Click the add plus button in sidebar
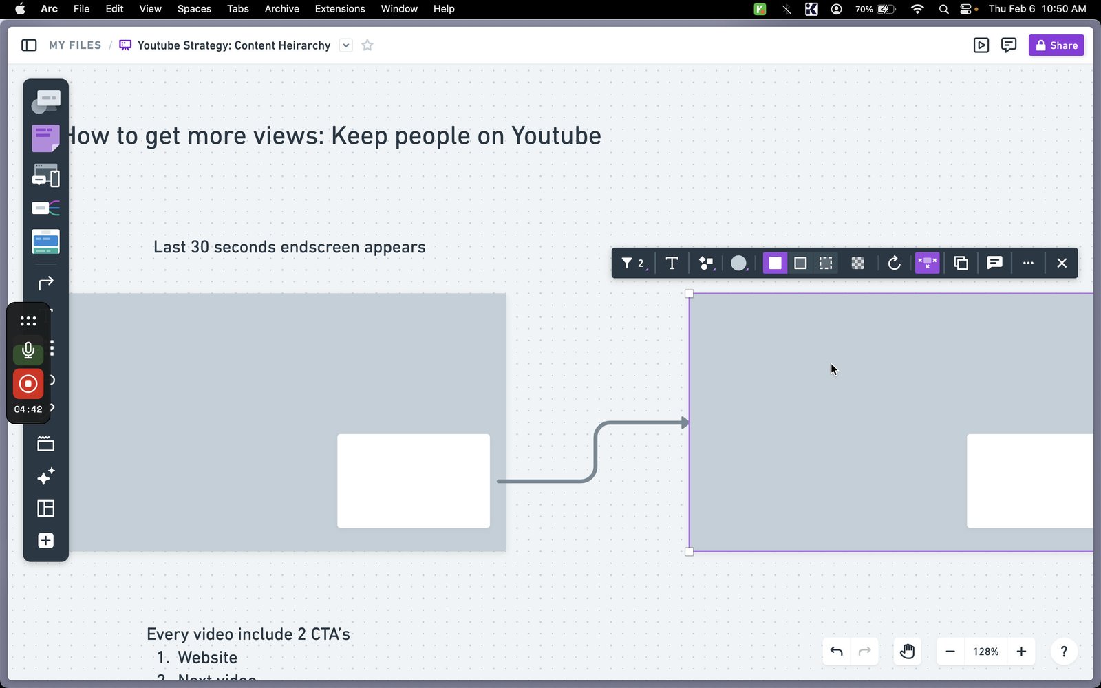This screenshot has width=1101, height=688. (x=45, y=541)
